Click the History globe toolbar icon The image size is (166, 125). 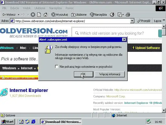112,15
